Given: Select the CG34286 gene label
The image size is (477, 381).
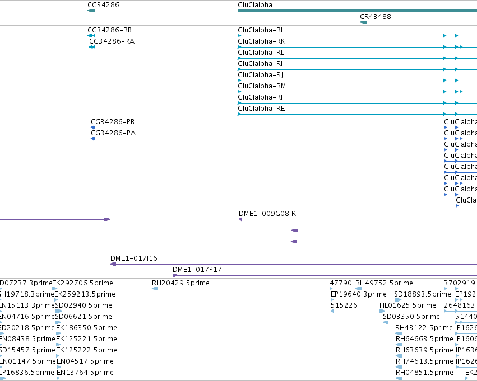Looking at the screenshot, I should [103, 5].
